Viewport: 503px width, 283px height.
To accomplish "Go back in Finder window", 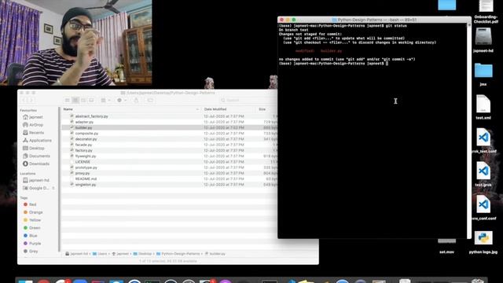I will 24,101.
